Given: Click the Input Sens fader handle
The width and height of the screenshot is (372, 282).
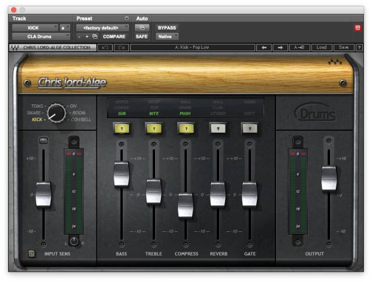Looking at the screenshot, I should [44, 194].
